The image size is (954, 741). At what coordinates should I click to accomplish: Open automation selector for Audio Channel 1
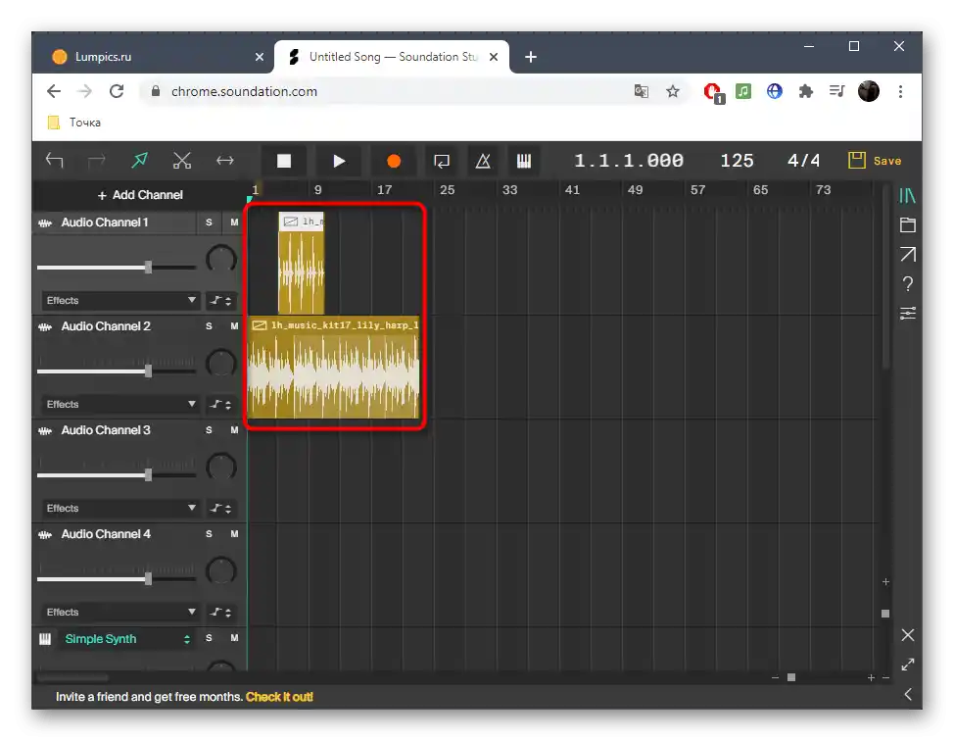click(220, 300)
